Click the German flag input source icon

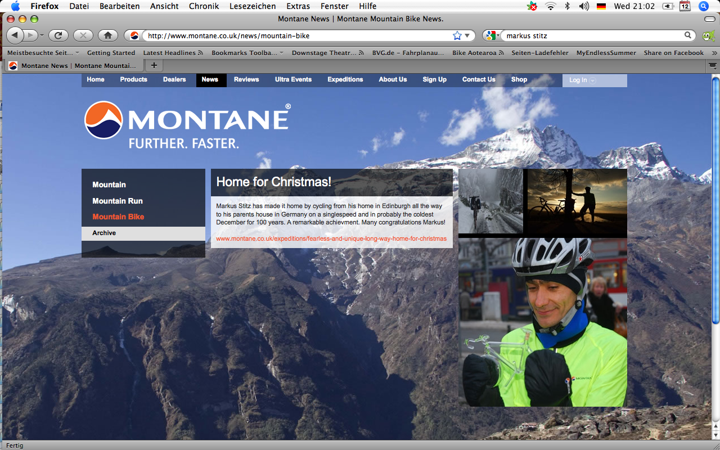pyautogui.click(x=601, y=7)
